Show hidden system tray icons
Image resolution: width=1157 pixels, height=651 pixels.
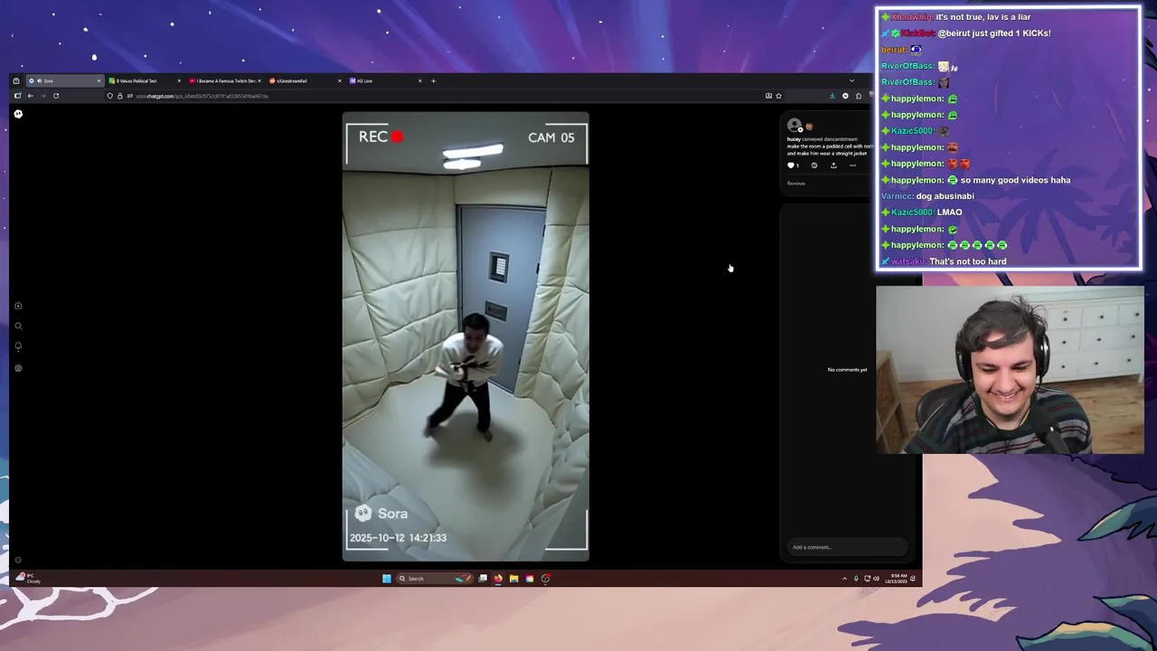[844, 579]
